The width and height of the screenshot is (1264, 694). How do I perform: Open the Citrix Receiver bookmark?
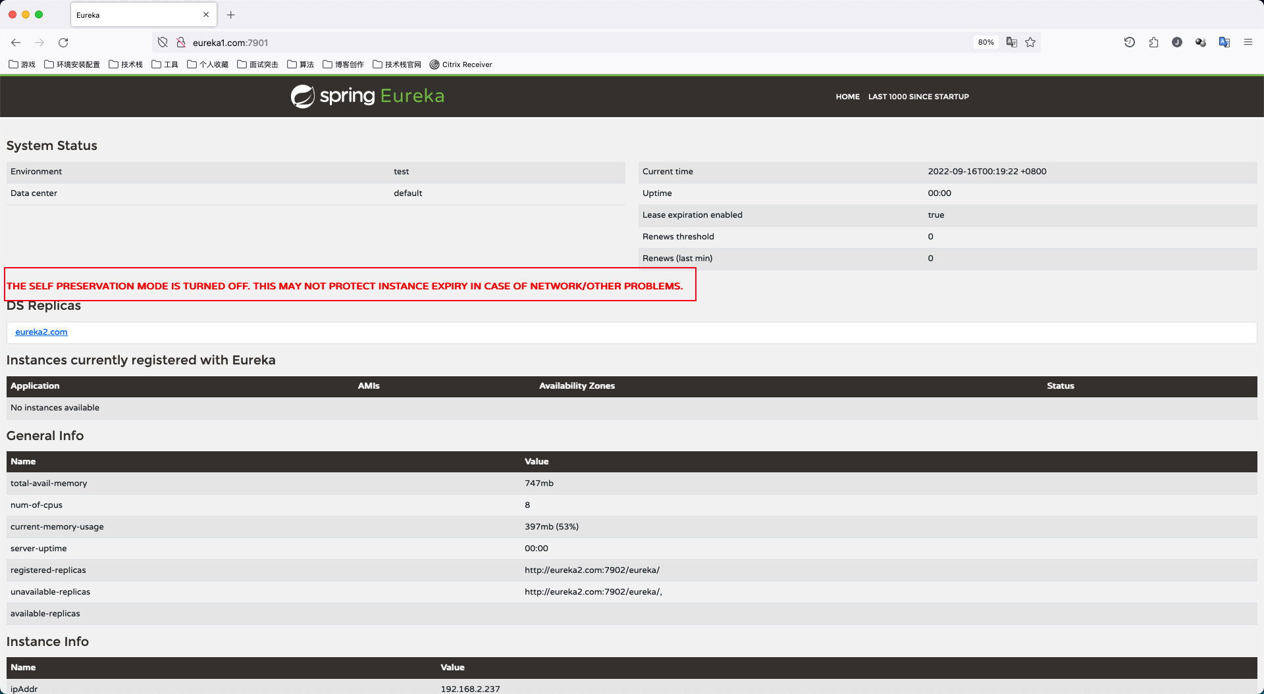click(x=461, y=64)
